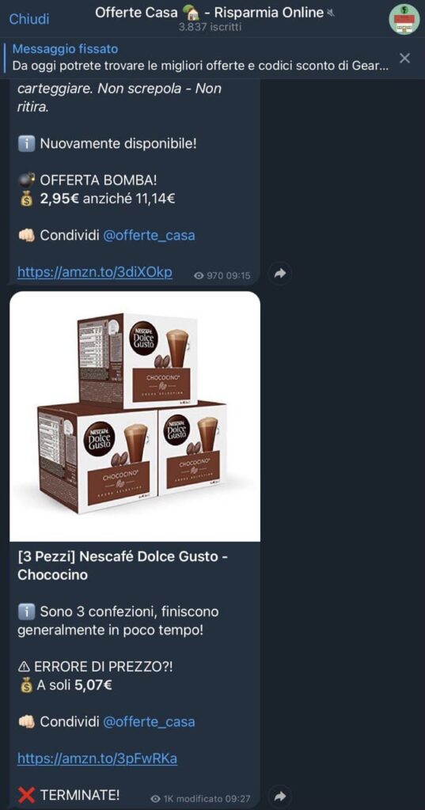425x810 pixels.
Task: Tap the Dolce Gusto Chococino product image
Action: pos(135,416)
